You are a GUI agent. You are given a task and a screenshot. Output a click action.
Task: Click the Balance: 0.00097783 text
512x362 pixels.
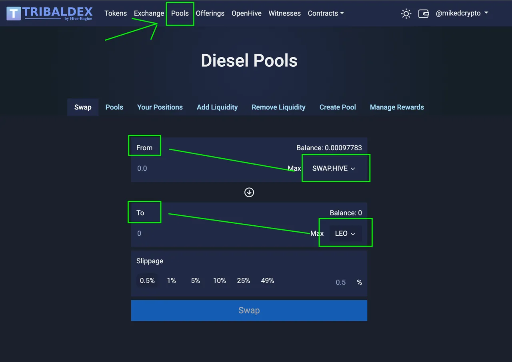click(x=329, y=148)
